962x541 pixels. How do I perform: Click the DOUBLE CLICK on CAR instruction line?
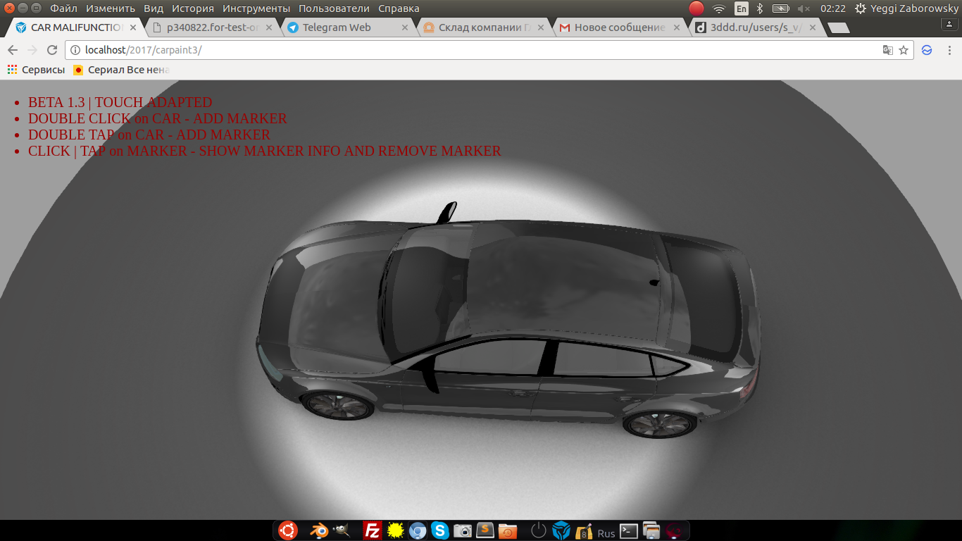click(x=158, y=118)
